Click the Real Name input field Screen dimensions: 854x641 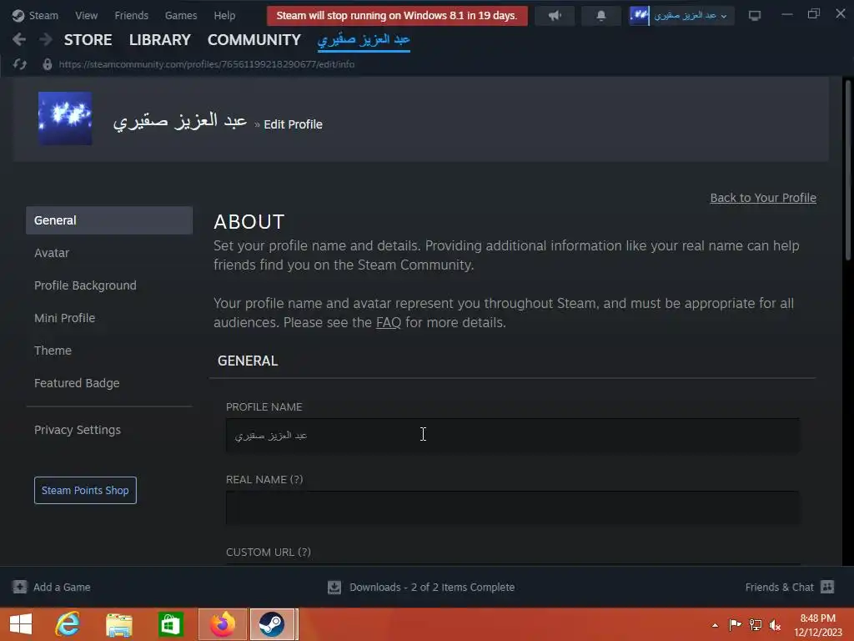point(513,508)
